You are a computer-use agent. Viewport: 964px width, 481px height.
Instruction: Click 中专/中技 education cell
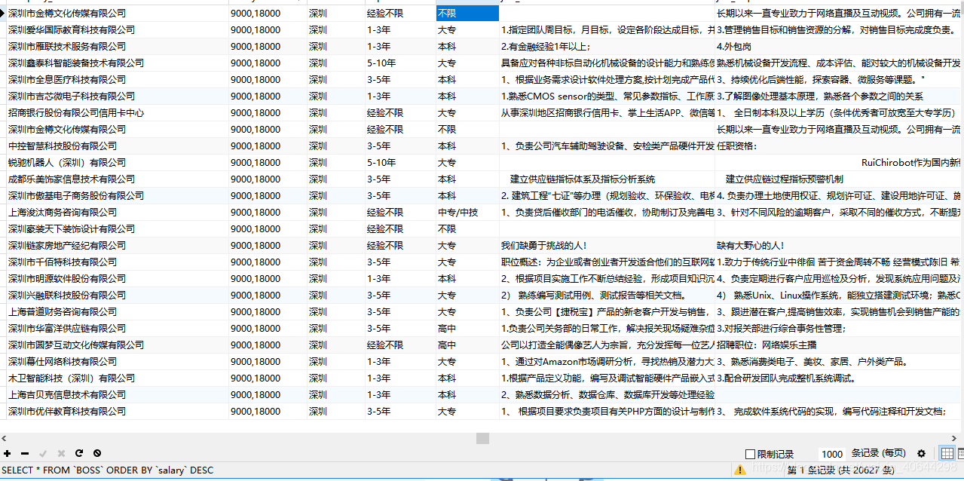[467, 212]
